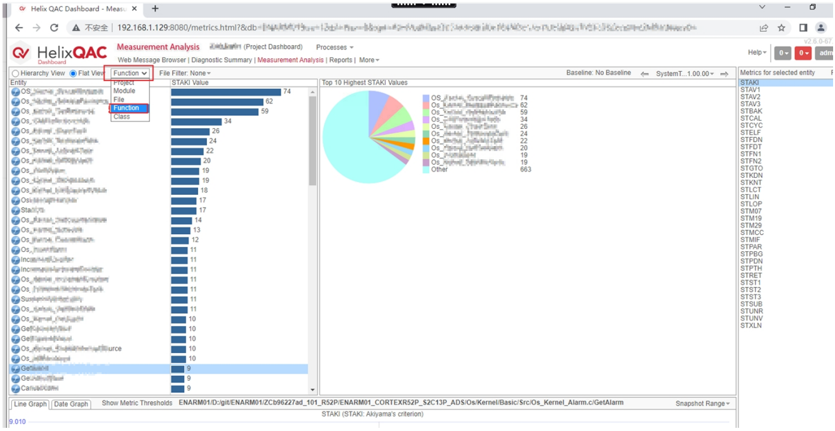Reload the page with the refresh icon

pyautogui.click(x=54, y=28)
